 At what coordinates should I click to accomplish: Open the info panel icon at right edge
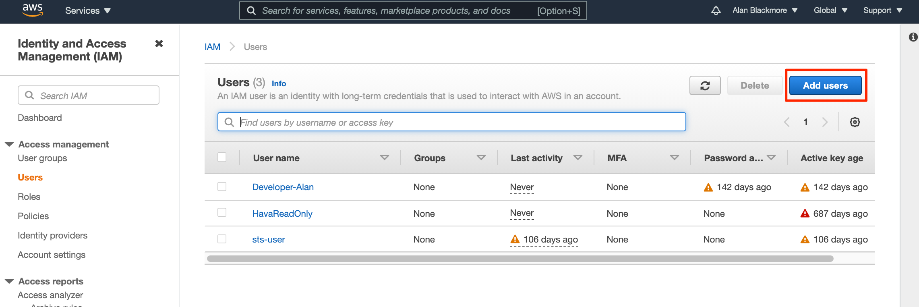point(913,37)
